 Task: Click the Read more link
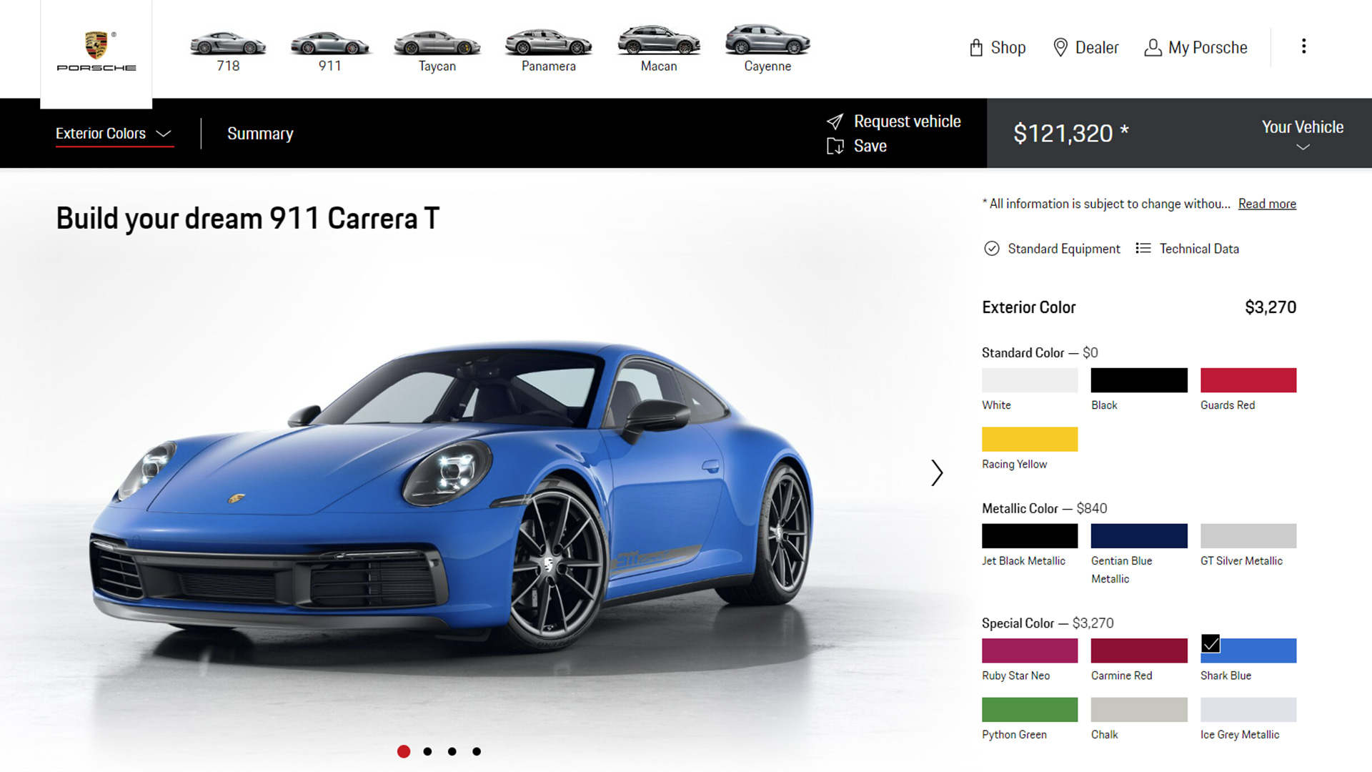pos(1266,204)
